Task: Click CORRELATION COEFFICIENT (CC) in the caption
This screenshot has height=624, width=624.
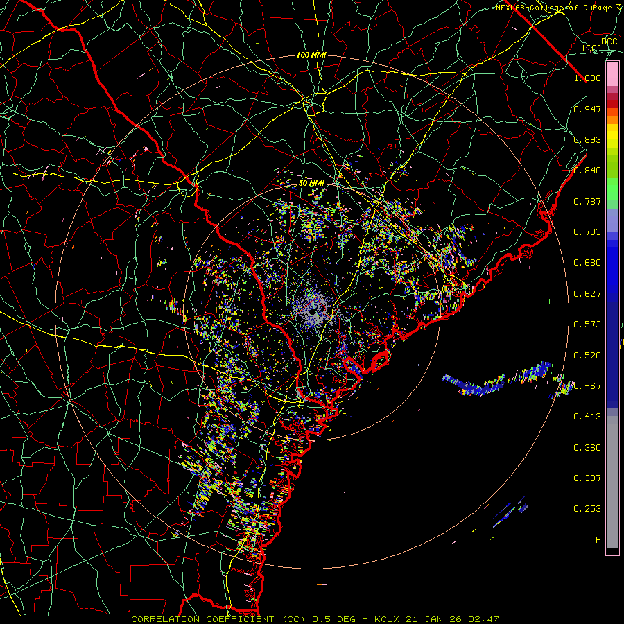Action: [218, 619]
